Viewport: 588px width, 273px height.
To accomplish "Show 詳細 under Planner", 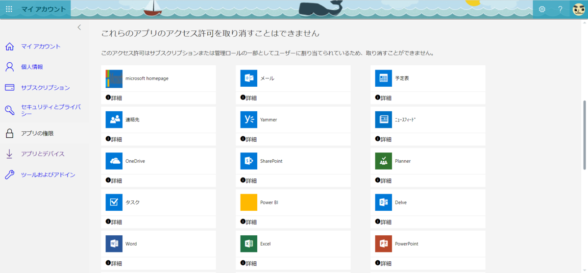I will point(384,181).
